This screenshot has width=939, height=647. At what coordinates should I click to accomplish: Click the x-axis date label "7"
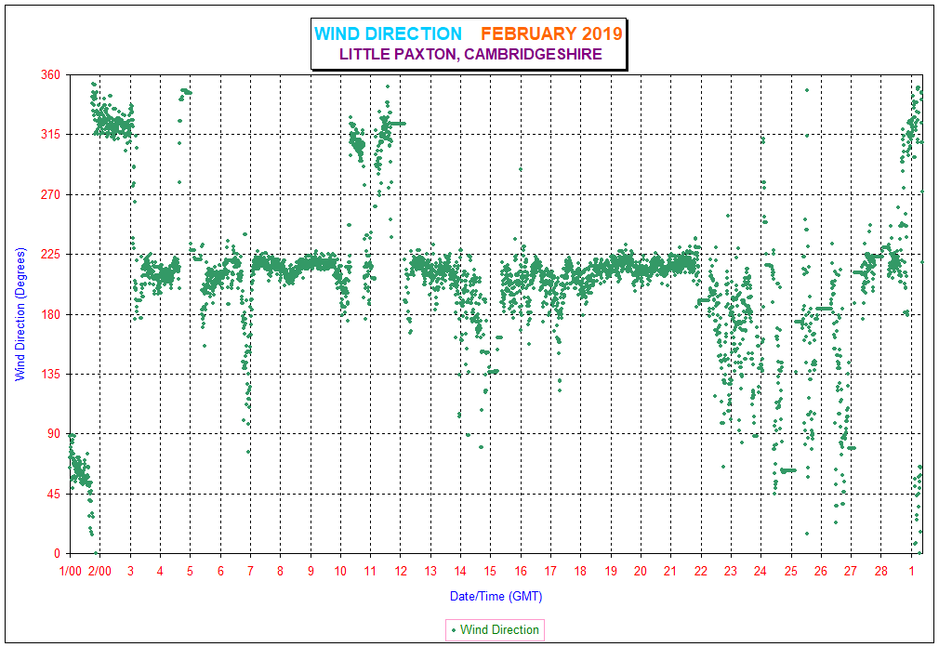pos(250,571)
